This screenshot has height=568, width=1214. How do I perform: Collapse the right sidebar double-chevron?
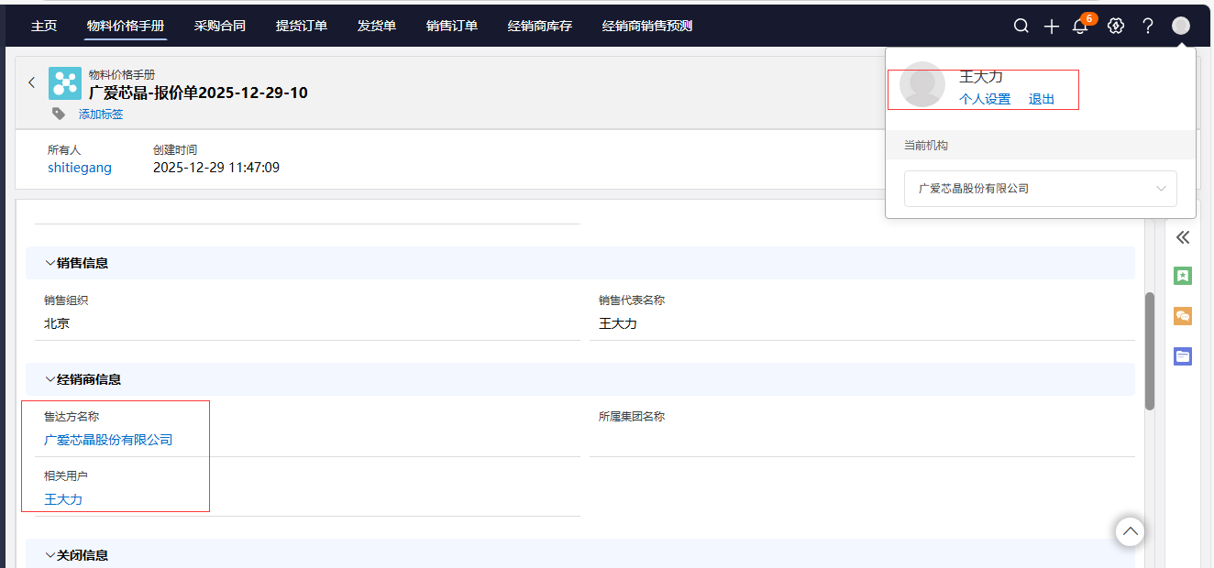(x=1183, y=238)
